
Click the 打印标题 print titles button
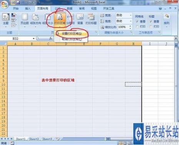point(91,19)
